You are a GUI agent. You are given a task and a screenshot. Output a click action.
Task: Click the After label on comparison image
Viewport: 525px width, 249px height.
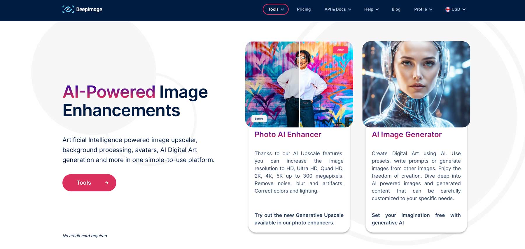[x=340, y=50]
